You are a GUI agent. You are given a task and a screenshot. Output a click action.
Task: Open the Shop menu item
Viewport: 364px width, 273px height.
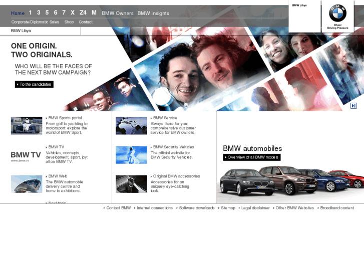(69, 22)
